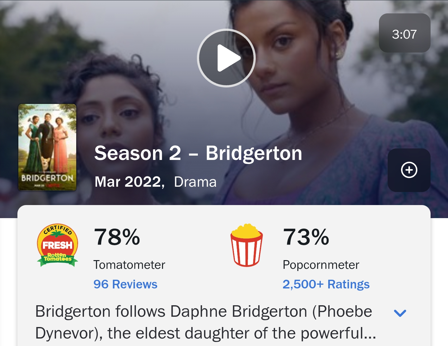Click the Season 2 – Bridgerton title
448x346 pixels.
pos(198,153)
